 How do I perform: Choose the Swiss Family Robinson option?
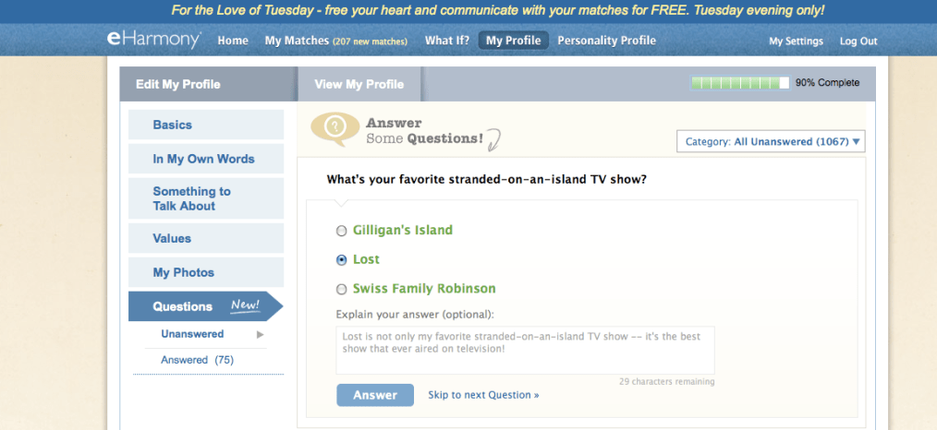coord(342,289)
